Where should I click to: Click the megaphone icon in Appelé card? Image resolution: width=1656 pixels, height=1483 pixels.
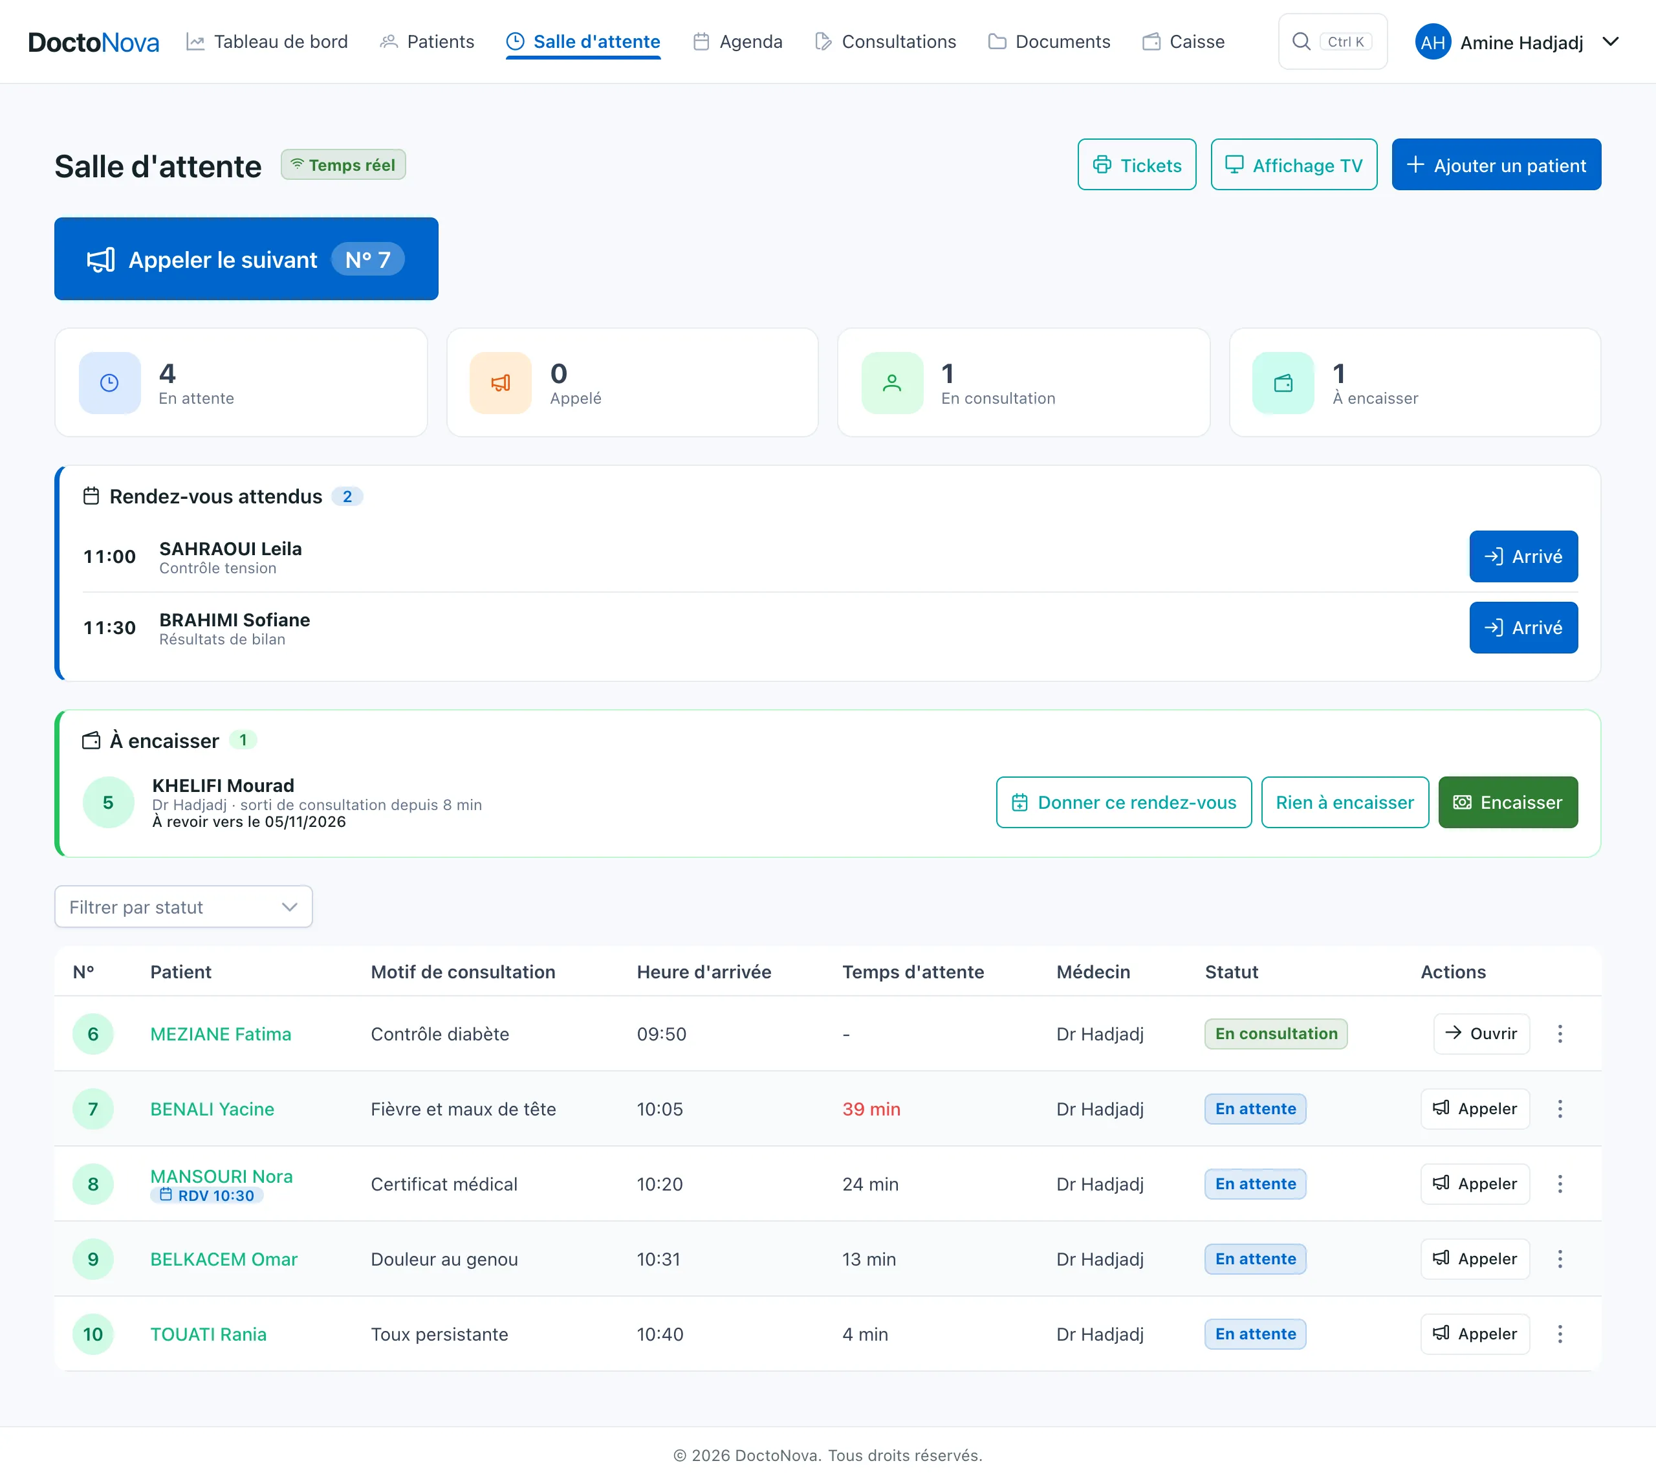pos(500,383)
